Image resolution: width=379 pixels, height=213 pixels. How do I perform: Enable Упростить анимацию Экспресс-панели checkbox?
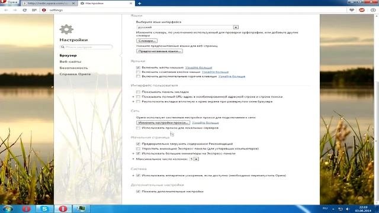138,149
